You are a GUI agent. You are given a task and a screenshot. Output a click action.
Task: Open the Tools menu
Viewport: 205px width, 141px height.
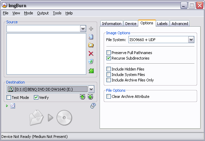(57, 13)
